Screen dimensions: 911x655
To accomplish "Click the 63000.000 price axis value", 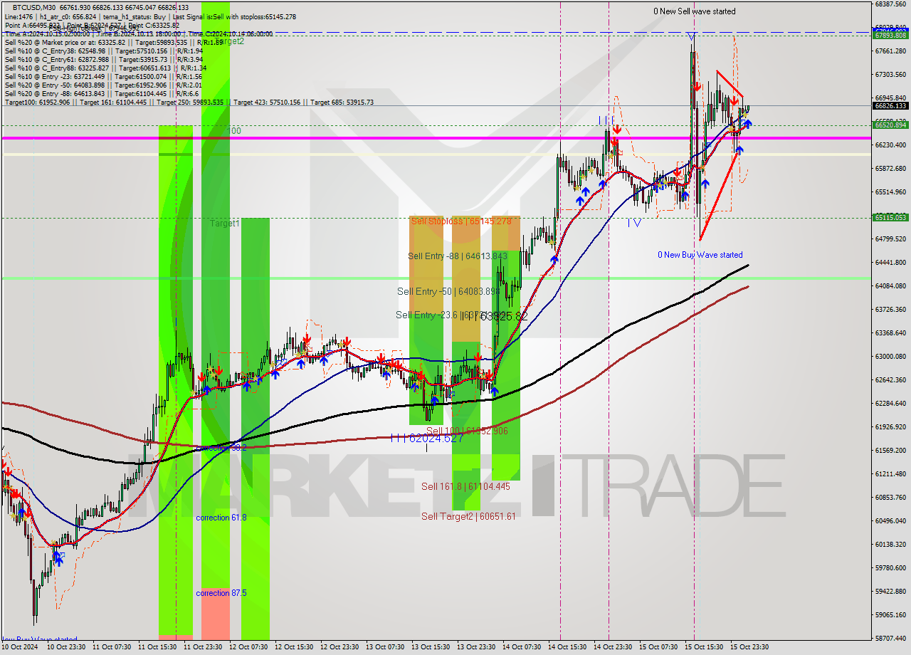I will pyautogui.click(x=890, y=357).
